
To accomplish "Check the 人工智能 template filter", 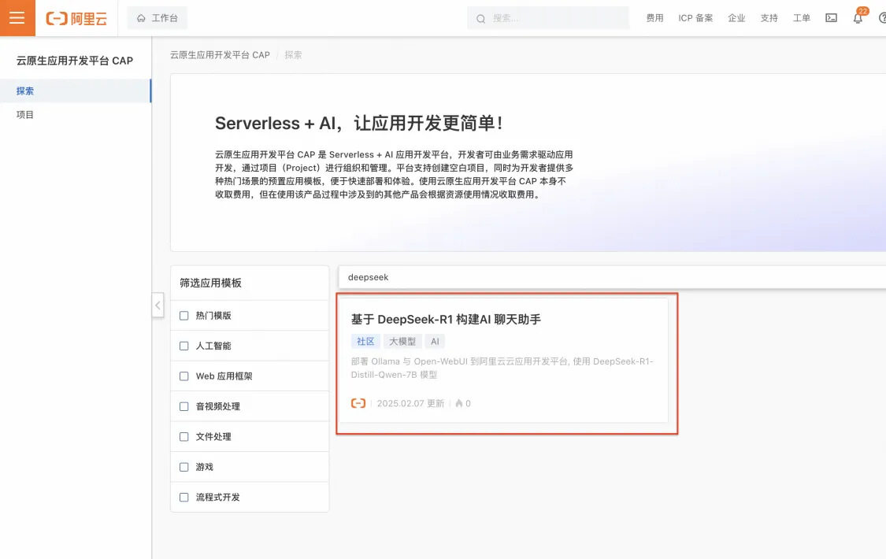I will pyautogui.click(x=184, y=345).
